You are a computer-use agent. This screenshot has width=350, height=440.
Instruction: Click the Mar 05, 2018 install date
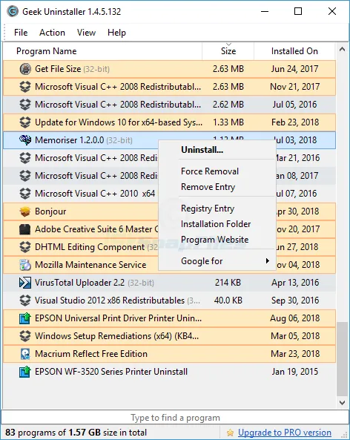(x=295, y=336)
